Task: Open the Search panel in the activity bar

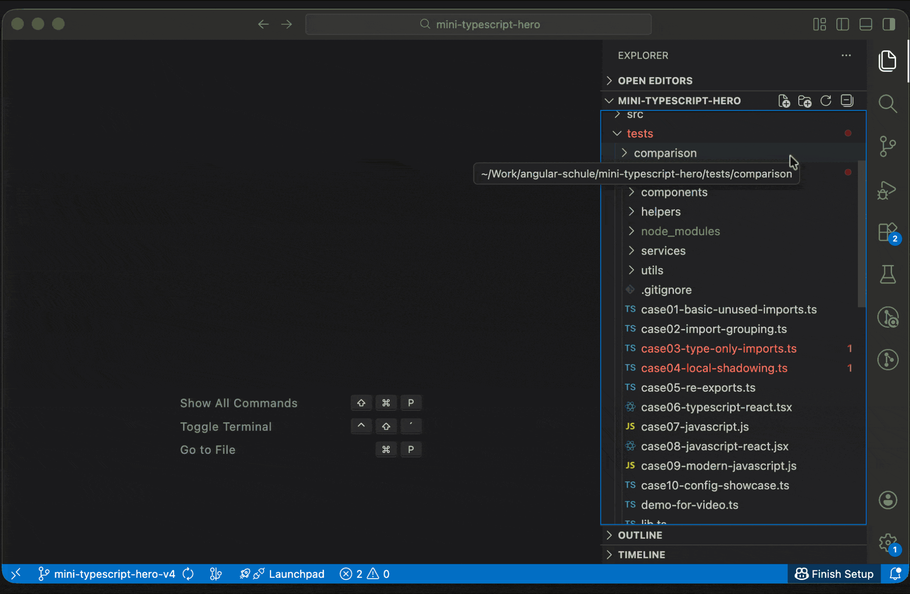Action: 888,104
